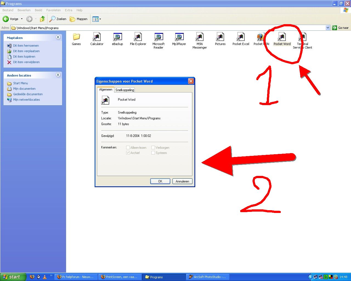The image size is (351, 281).
Task: Click the four-colored squares tray icon
Action: 331,277
